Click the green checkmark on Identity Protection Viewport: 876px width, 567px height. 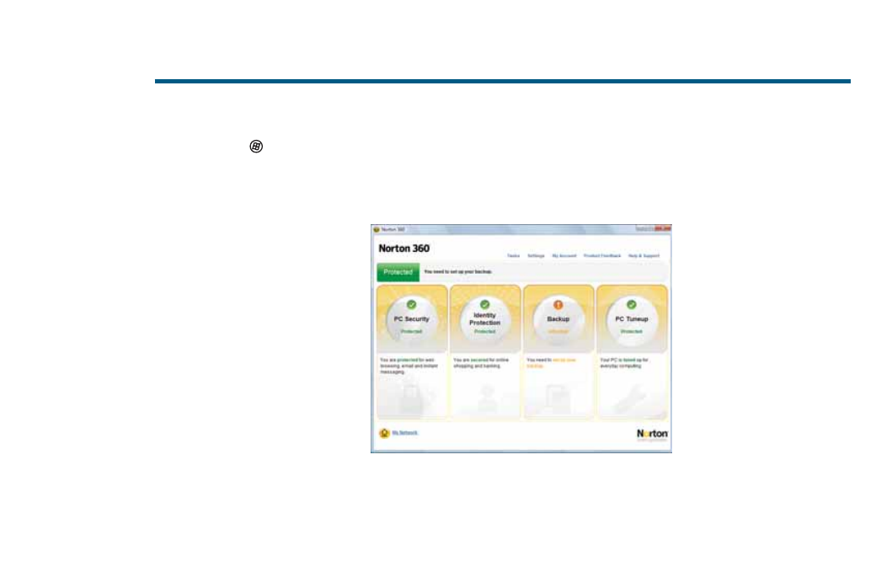485,304
